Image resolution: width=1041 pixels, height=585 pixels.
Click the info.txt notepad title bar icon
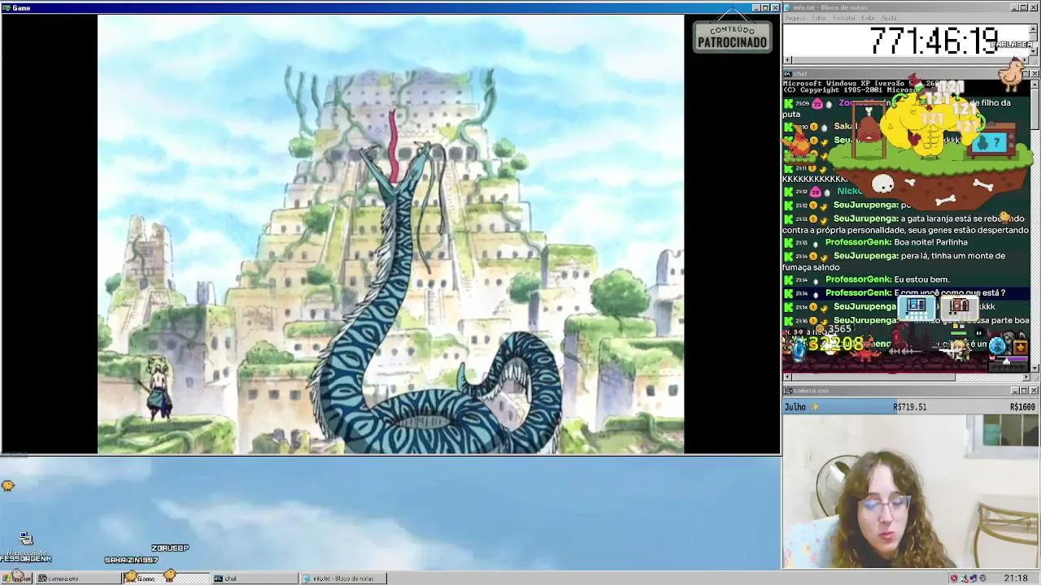(788, 8)
